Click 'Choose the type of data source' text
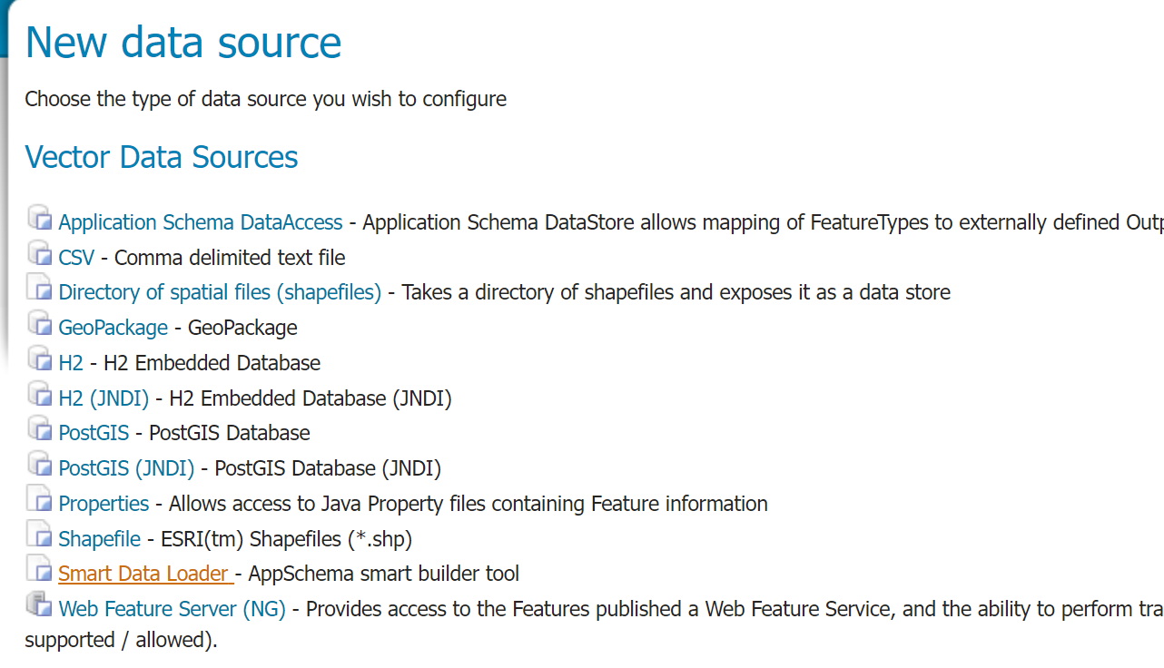Screen dimensions: 1164x668 click(x=266, y=99)
